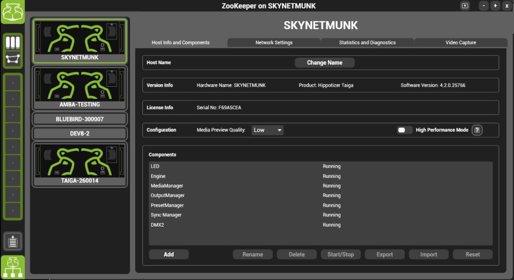Click Serial No: F69A5CEA text
The image size is (514, 280).
tap(219, 108)
